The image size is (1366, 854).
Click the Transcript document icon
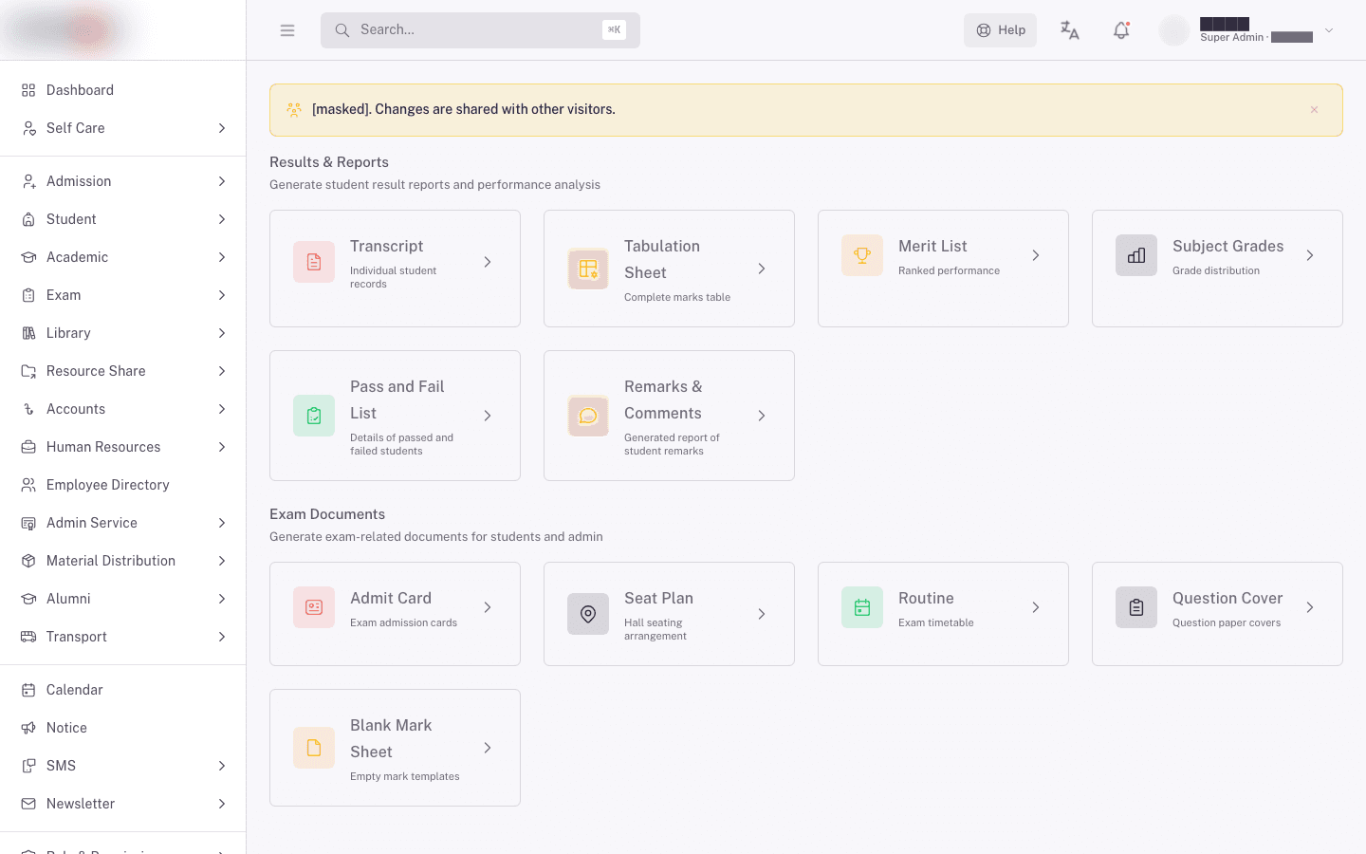click(x=314, y=262)
